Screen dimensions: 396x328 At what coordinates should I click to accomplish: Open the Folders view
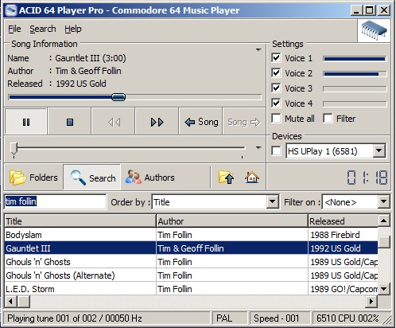click(33, 178)
